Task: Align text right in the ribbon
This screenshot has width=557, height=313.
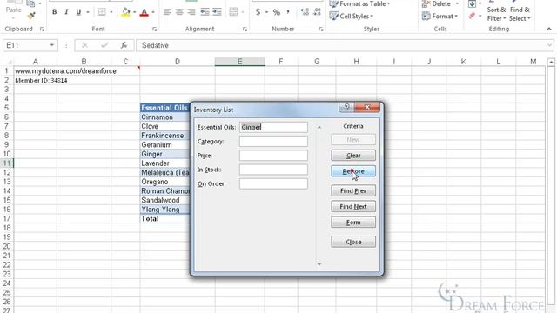Action: (191, 12)
